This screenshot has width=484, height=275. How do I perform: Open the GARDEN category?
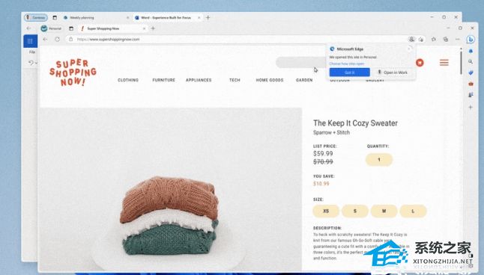(304, 80)
